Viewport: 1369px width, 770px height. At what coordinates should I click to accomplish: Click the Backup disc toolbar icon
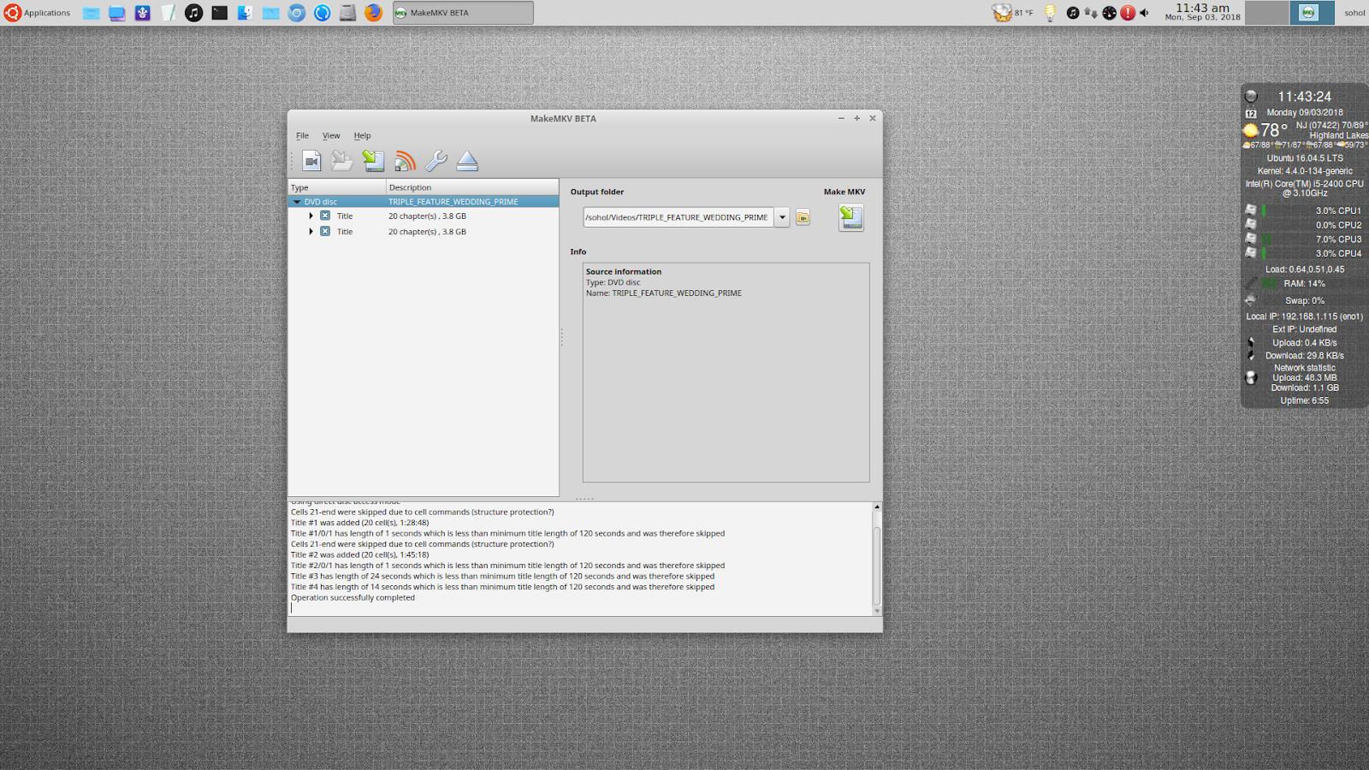tap(373, 161)
